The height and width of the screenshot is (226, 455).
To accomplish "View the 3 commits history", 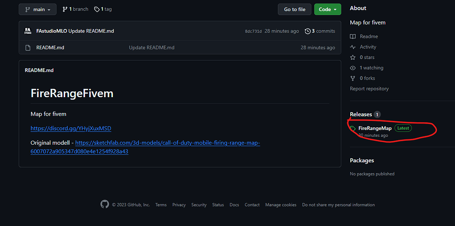I will (323, 31).
